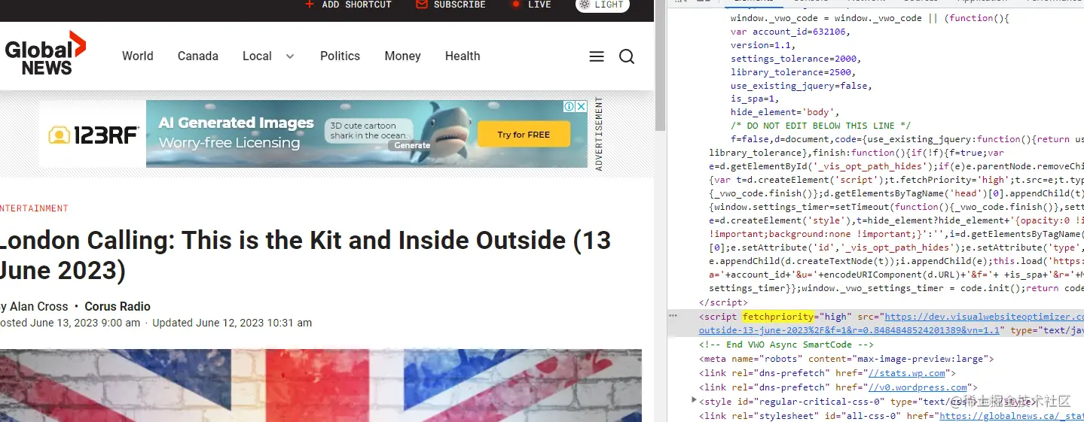The width and height of the screenshot is (1084, 422).
Task: Click the page vertical scrollbar thumb
Action: 661,66
